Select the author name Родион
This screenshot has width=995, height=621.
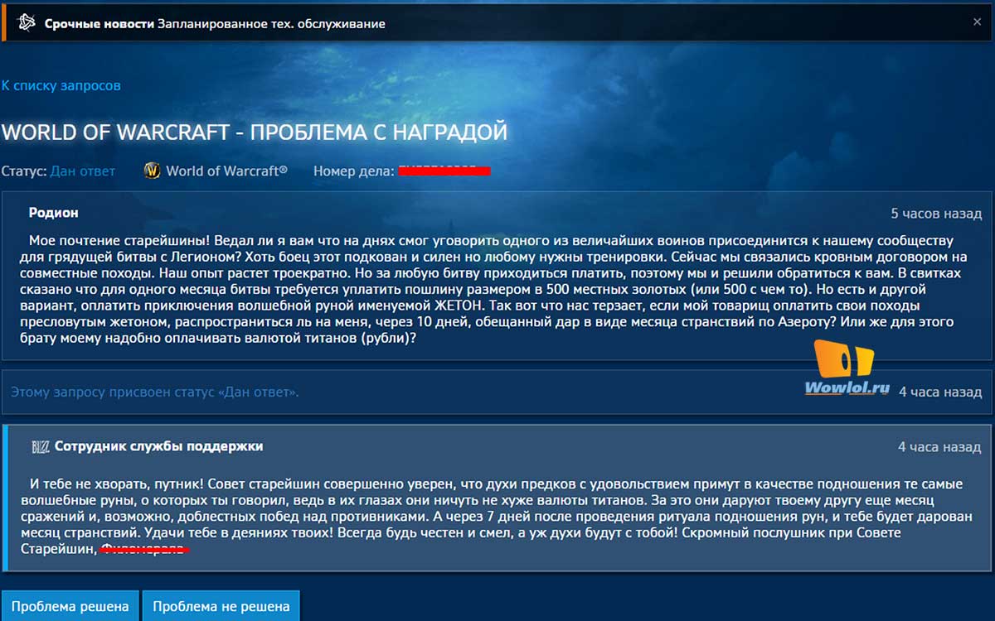pyautogui.click(x=54, y=213)
